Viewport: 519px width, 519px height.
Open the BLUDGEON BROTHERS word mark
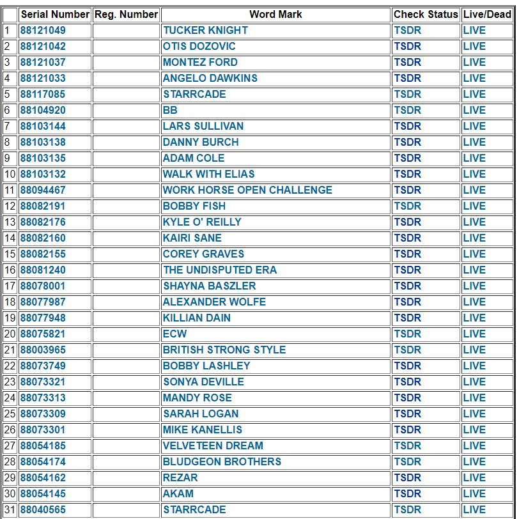pyautogui.click(x=222, y=461)
